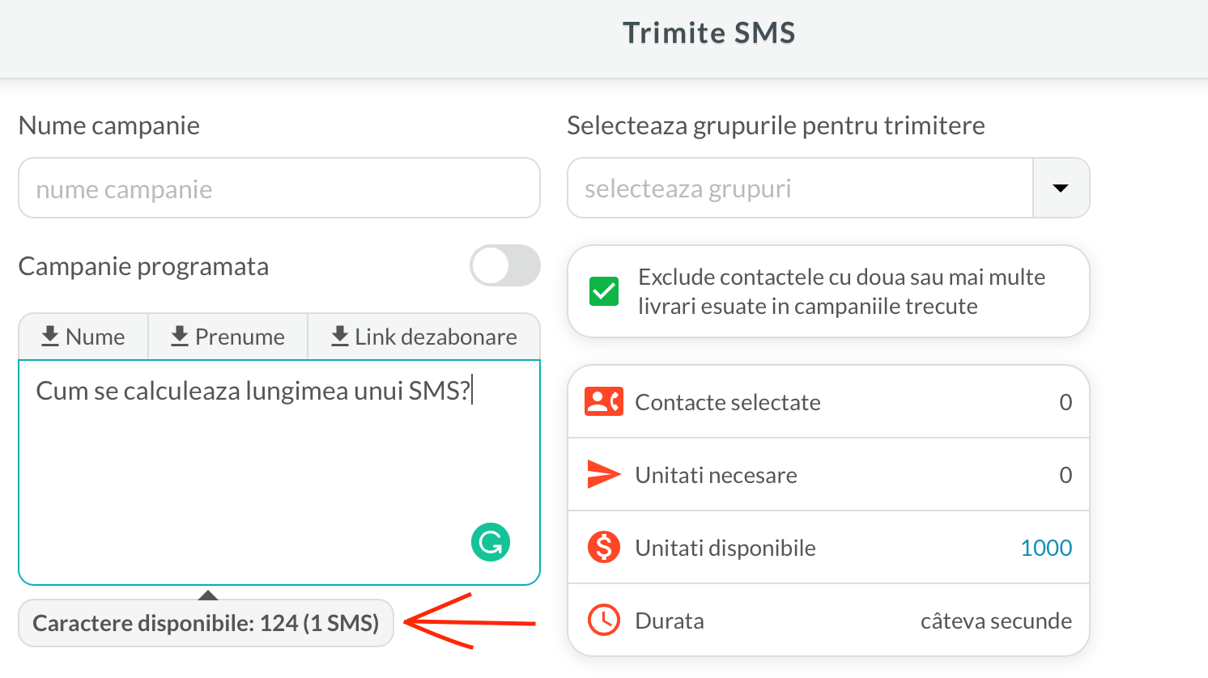Click the Grammarly icon in message box
Screen dimensions: 1208x678
[491, 542]
